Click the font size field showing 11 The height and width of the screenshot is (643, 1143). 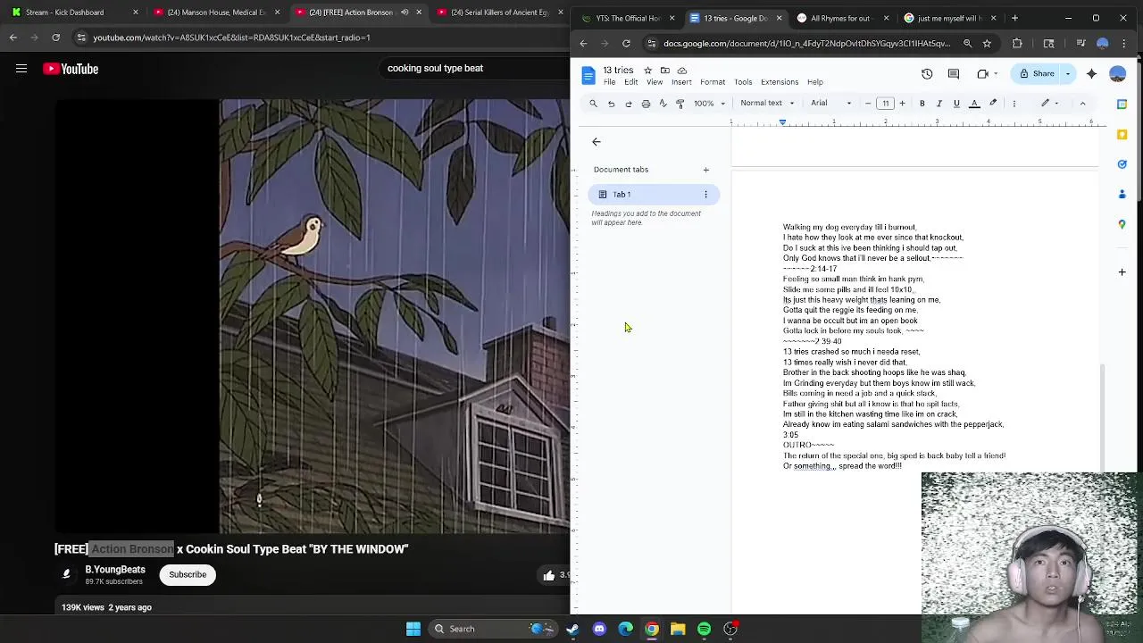tap(885, 104)
